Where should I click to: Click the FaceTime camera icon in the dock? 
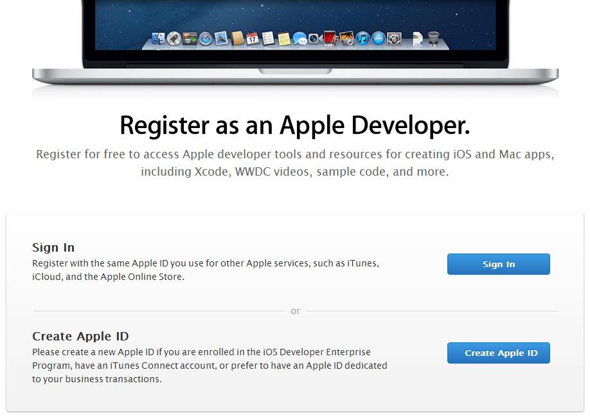click(x=315, y=39)
